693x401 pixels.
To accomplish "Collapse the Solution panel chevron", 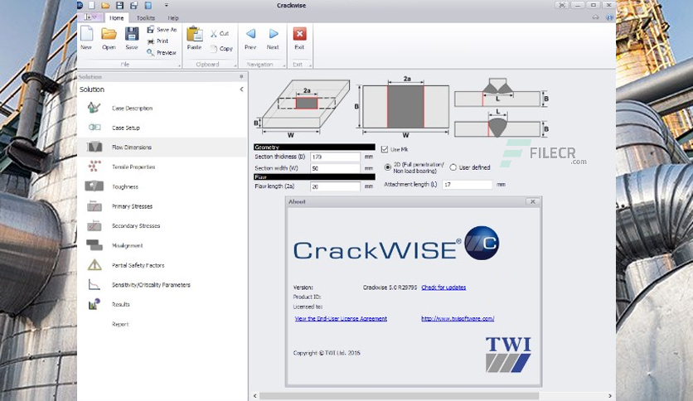I will [x=241, y=89].
